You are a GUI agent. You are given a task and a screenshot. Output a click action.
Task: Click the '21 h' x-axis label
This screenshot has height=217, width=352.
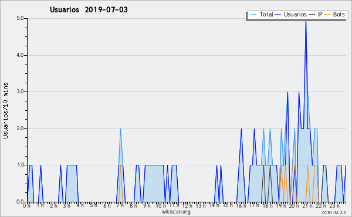[x=307, y=205]
